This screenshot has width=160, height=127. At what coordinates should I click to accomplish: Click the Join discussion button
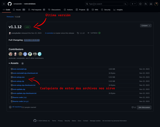tap(144, 107)
